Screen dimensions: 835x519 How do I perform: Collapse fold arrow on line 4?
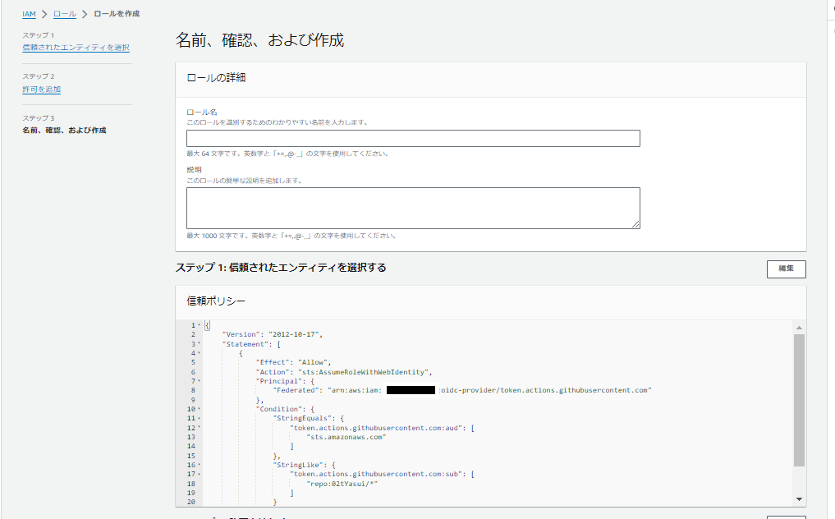[200, 353]
